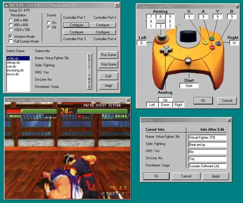
Task: Click the analog key field 2
Action: pos(160,26)
